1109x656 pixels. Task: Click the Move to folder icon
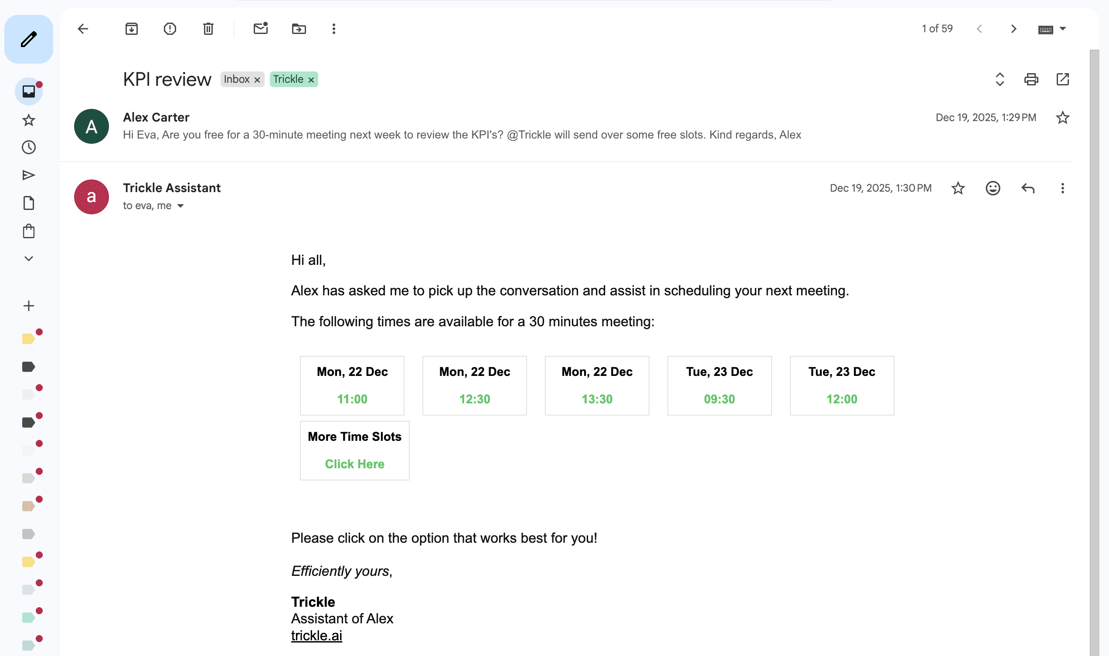[299, 29]
